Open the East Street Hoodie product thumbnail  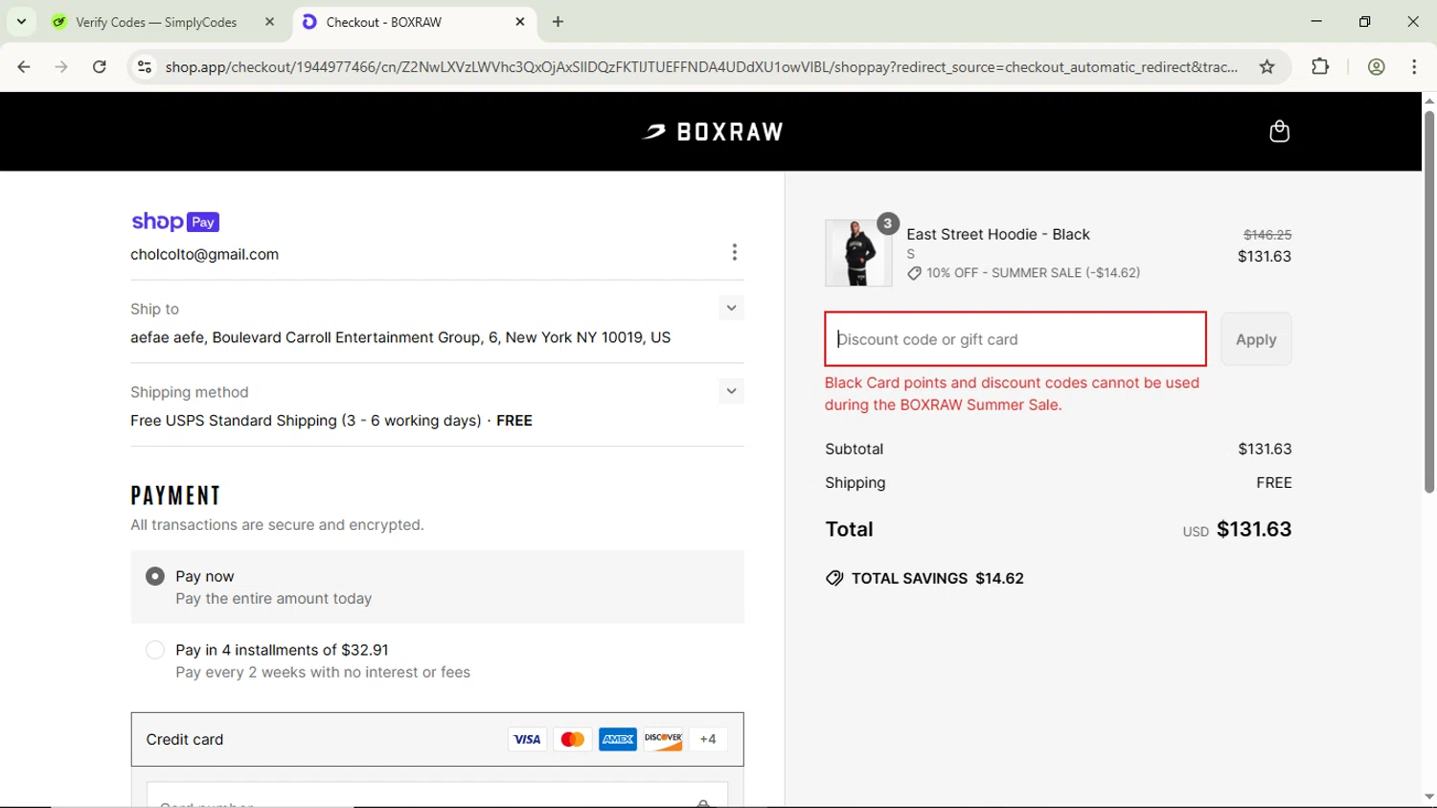pos(858,253)
